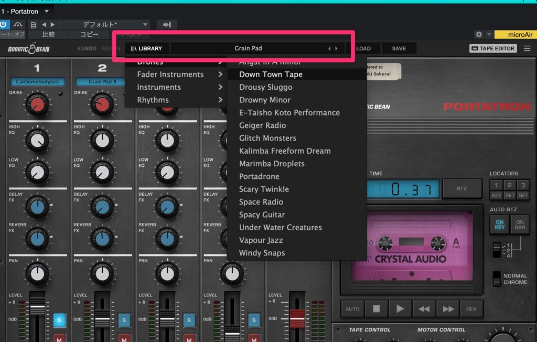Click the CanSomebodyJust sample name field
The width and height of the screenshot is (537, 342).
click(x=37, y=82)
